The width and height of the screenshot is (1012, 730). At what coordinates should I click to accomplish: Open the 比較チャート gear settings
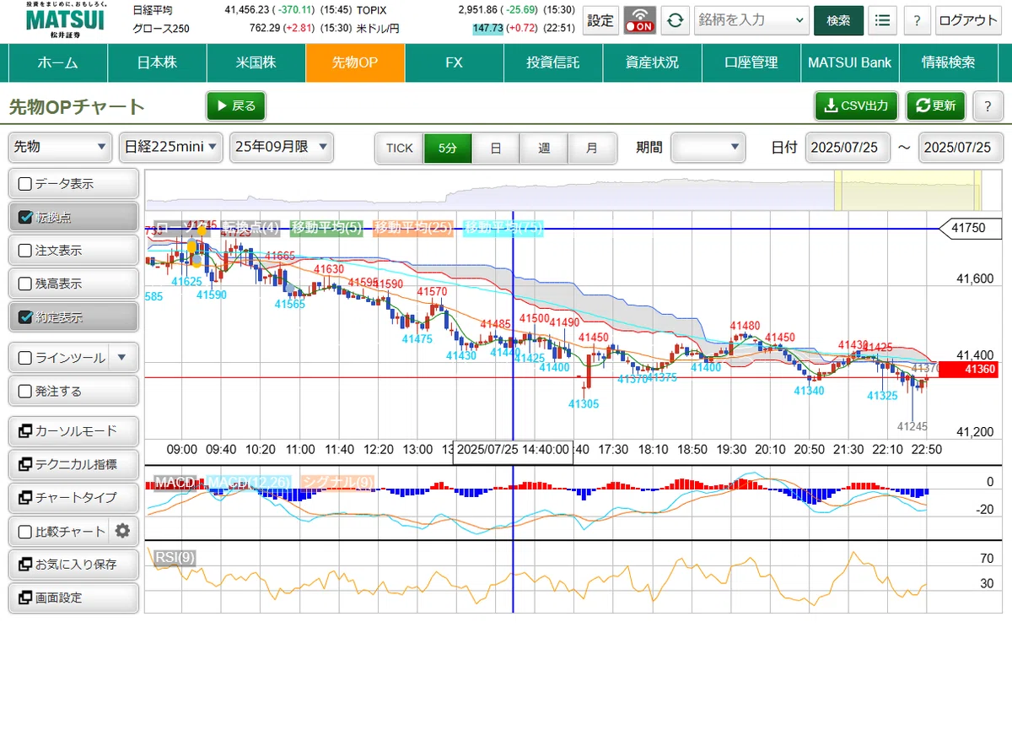(x=122, y=531)
